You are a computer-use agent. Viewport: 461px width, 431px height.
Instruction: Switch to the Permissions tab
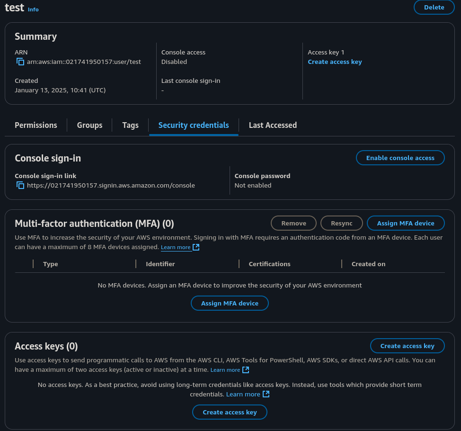click(36, 125)
